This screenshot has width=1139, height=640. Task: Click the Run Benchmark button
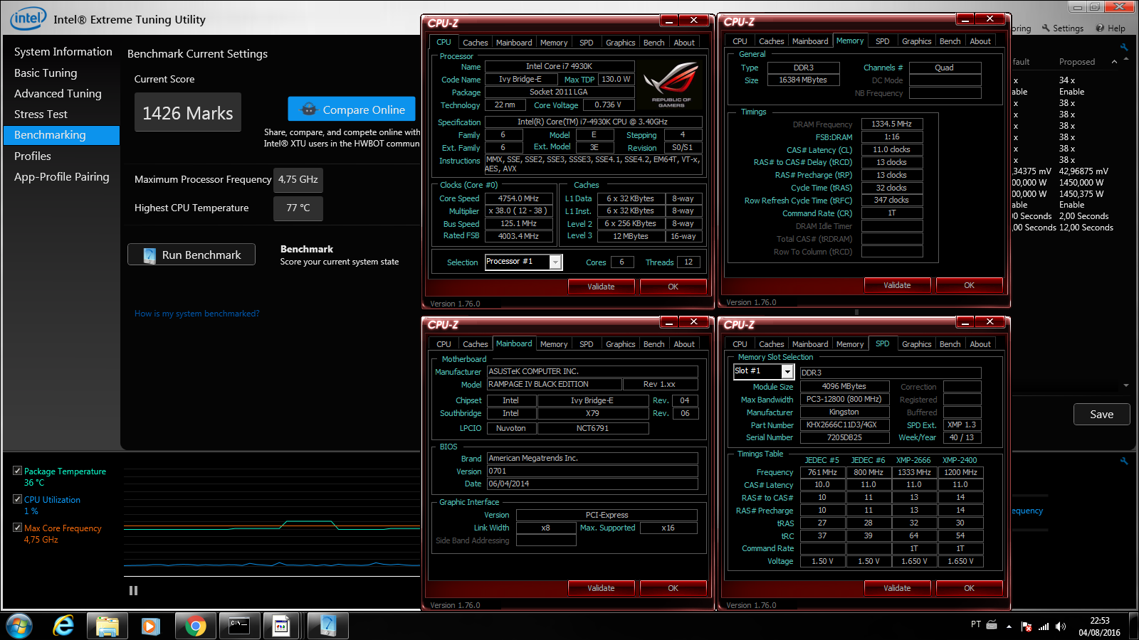(x=191, y=255)
